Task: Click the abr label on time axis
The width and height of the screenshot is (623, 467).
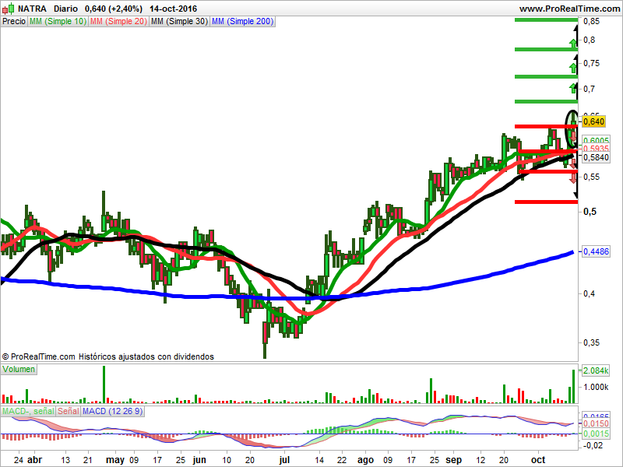Action: tap(35, 460)
